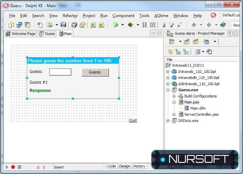Open the Back arrow history dropdown
This screenshot has width=243, height=174.
coord(201,25)
